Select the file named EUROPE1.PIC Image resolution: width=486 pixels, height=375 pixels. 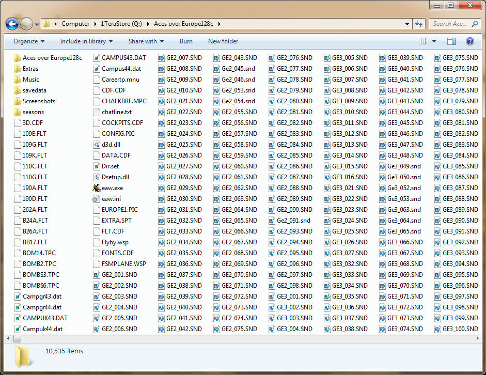(x=120, y=210)
